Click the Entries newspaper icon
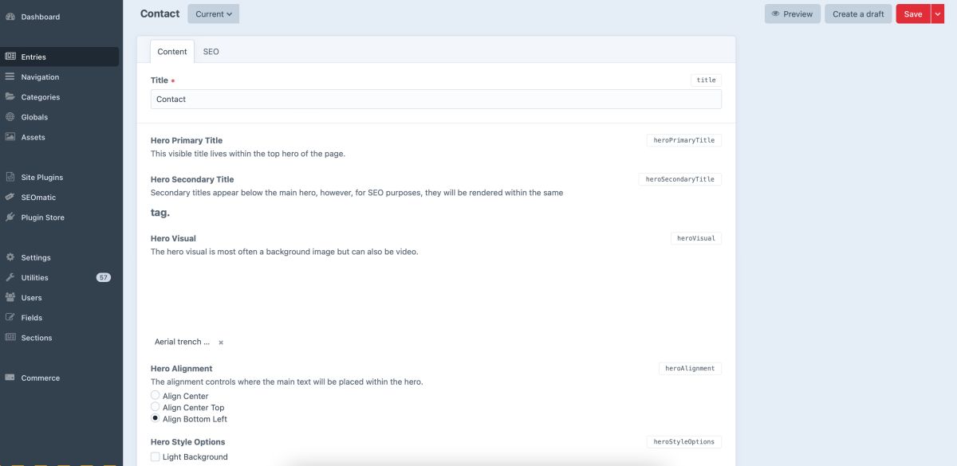Viewport: 957px width, 466px height. [x=10, y=57]
